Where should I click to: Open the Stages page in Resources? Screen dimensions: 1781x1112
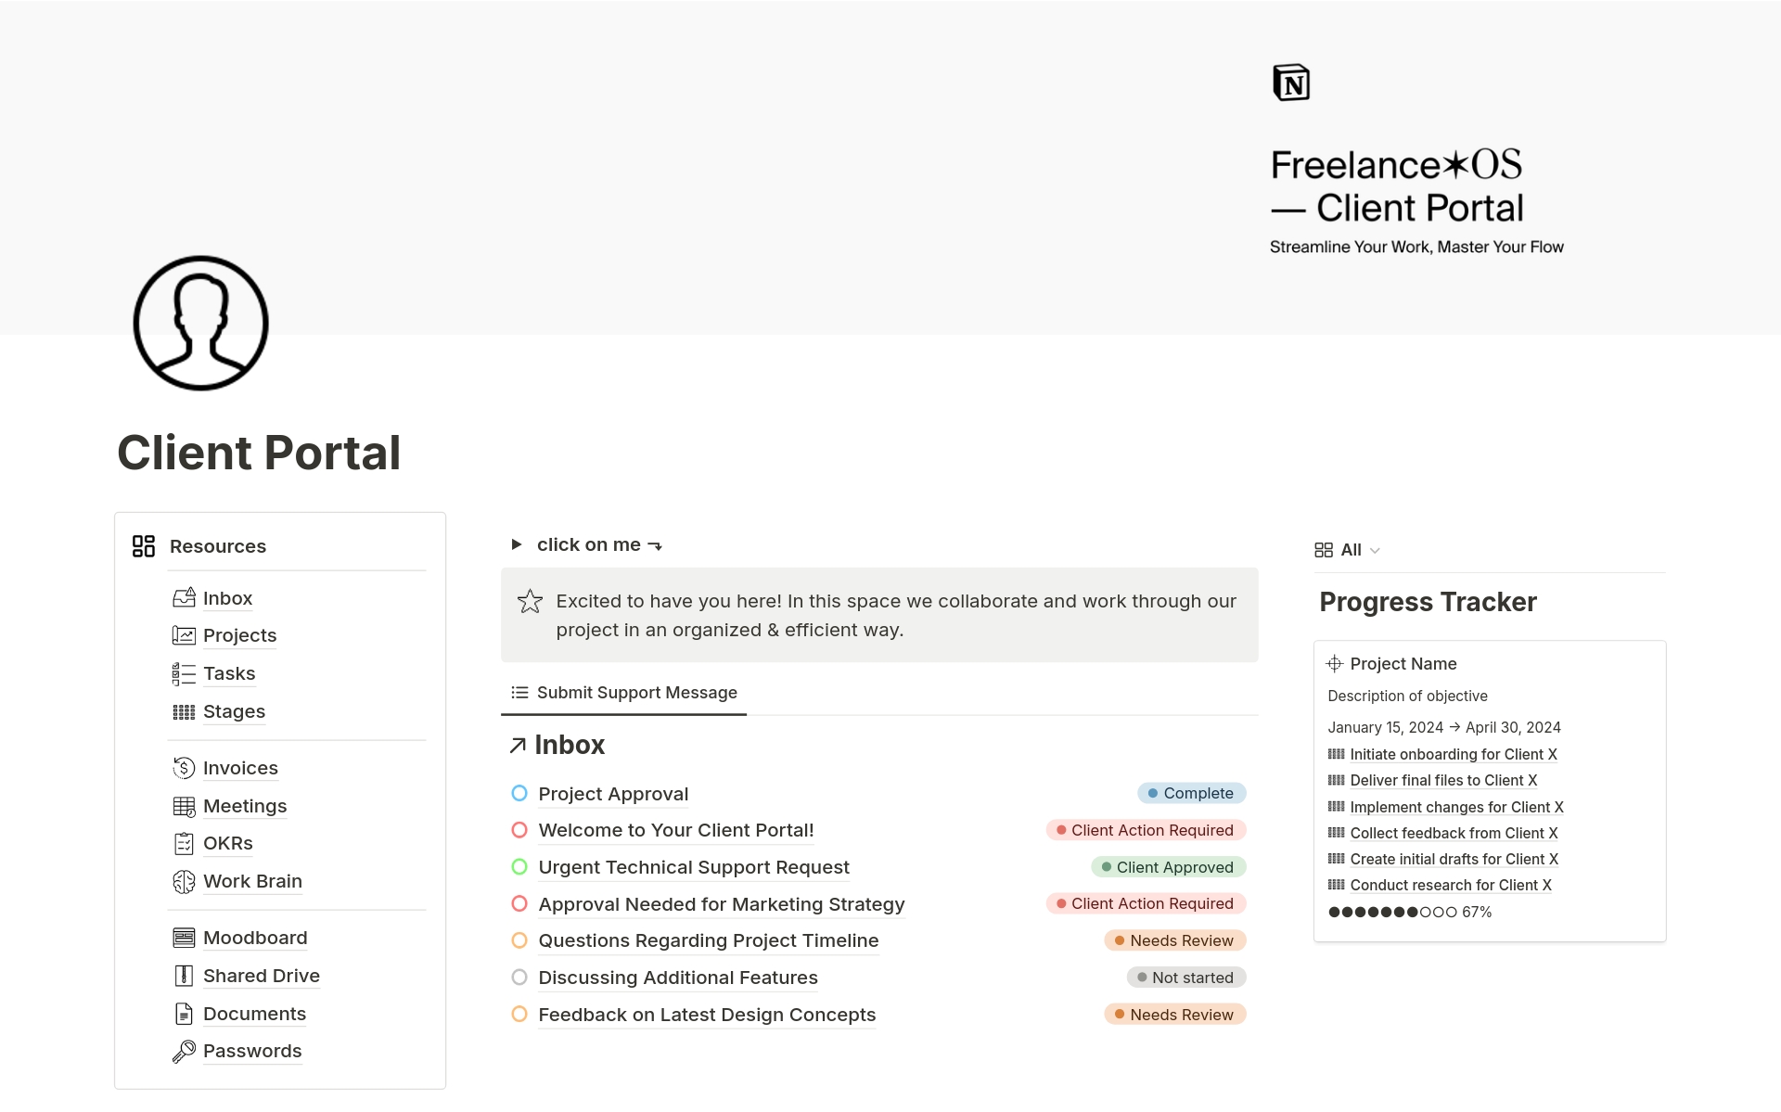click(234, 711)
